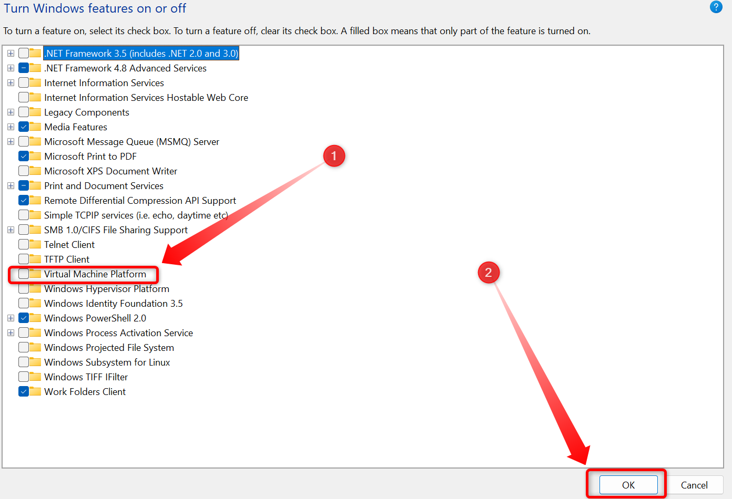Expand SMB 1.0/CIFS File Sharing Support

(x=11, y=230)
